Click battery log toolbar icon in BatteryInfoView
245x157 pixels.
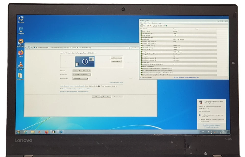[x=144, y=26]
